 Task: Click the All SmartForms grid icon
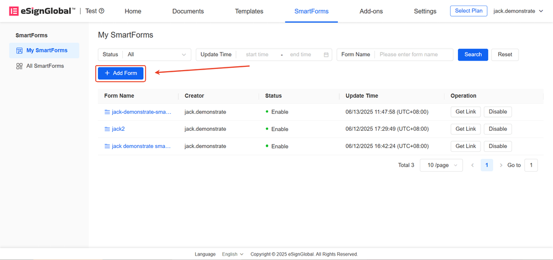(19, 66)
